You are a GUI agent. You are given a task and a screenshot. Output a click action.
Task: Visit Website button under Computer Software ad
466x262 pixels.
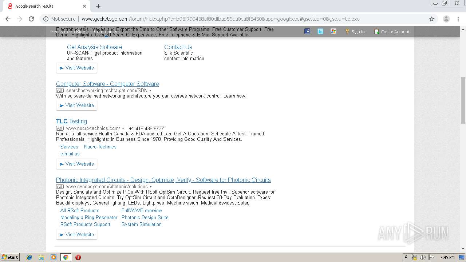(76, 106)
